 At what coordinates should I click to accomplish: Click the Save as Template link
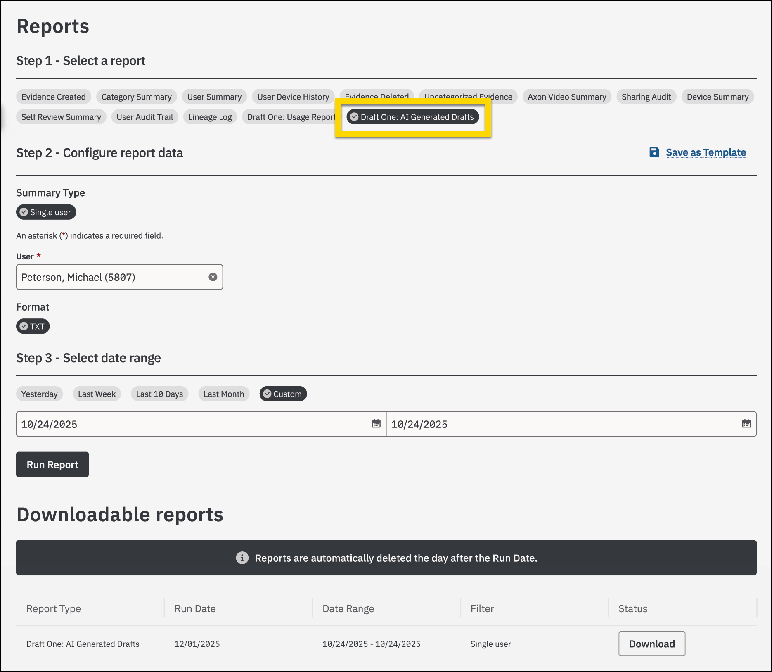pyautogui.click(x=706, y=152)
